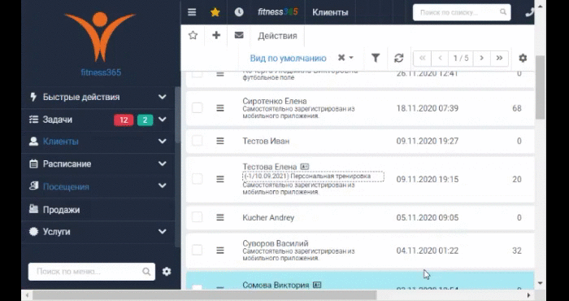Click the fitness365 logo in top bar

278,12
